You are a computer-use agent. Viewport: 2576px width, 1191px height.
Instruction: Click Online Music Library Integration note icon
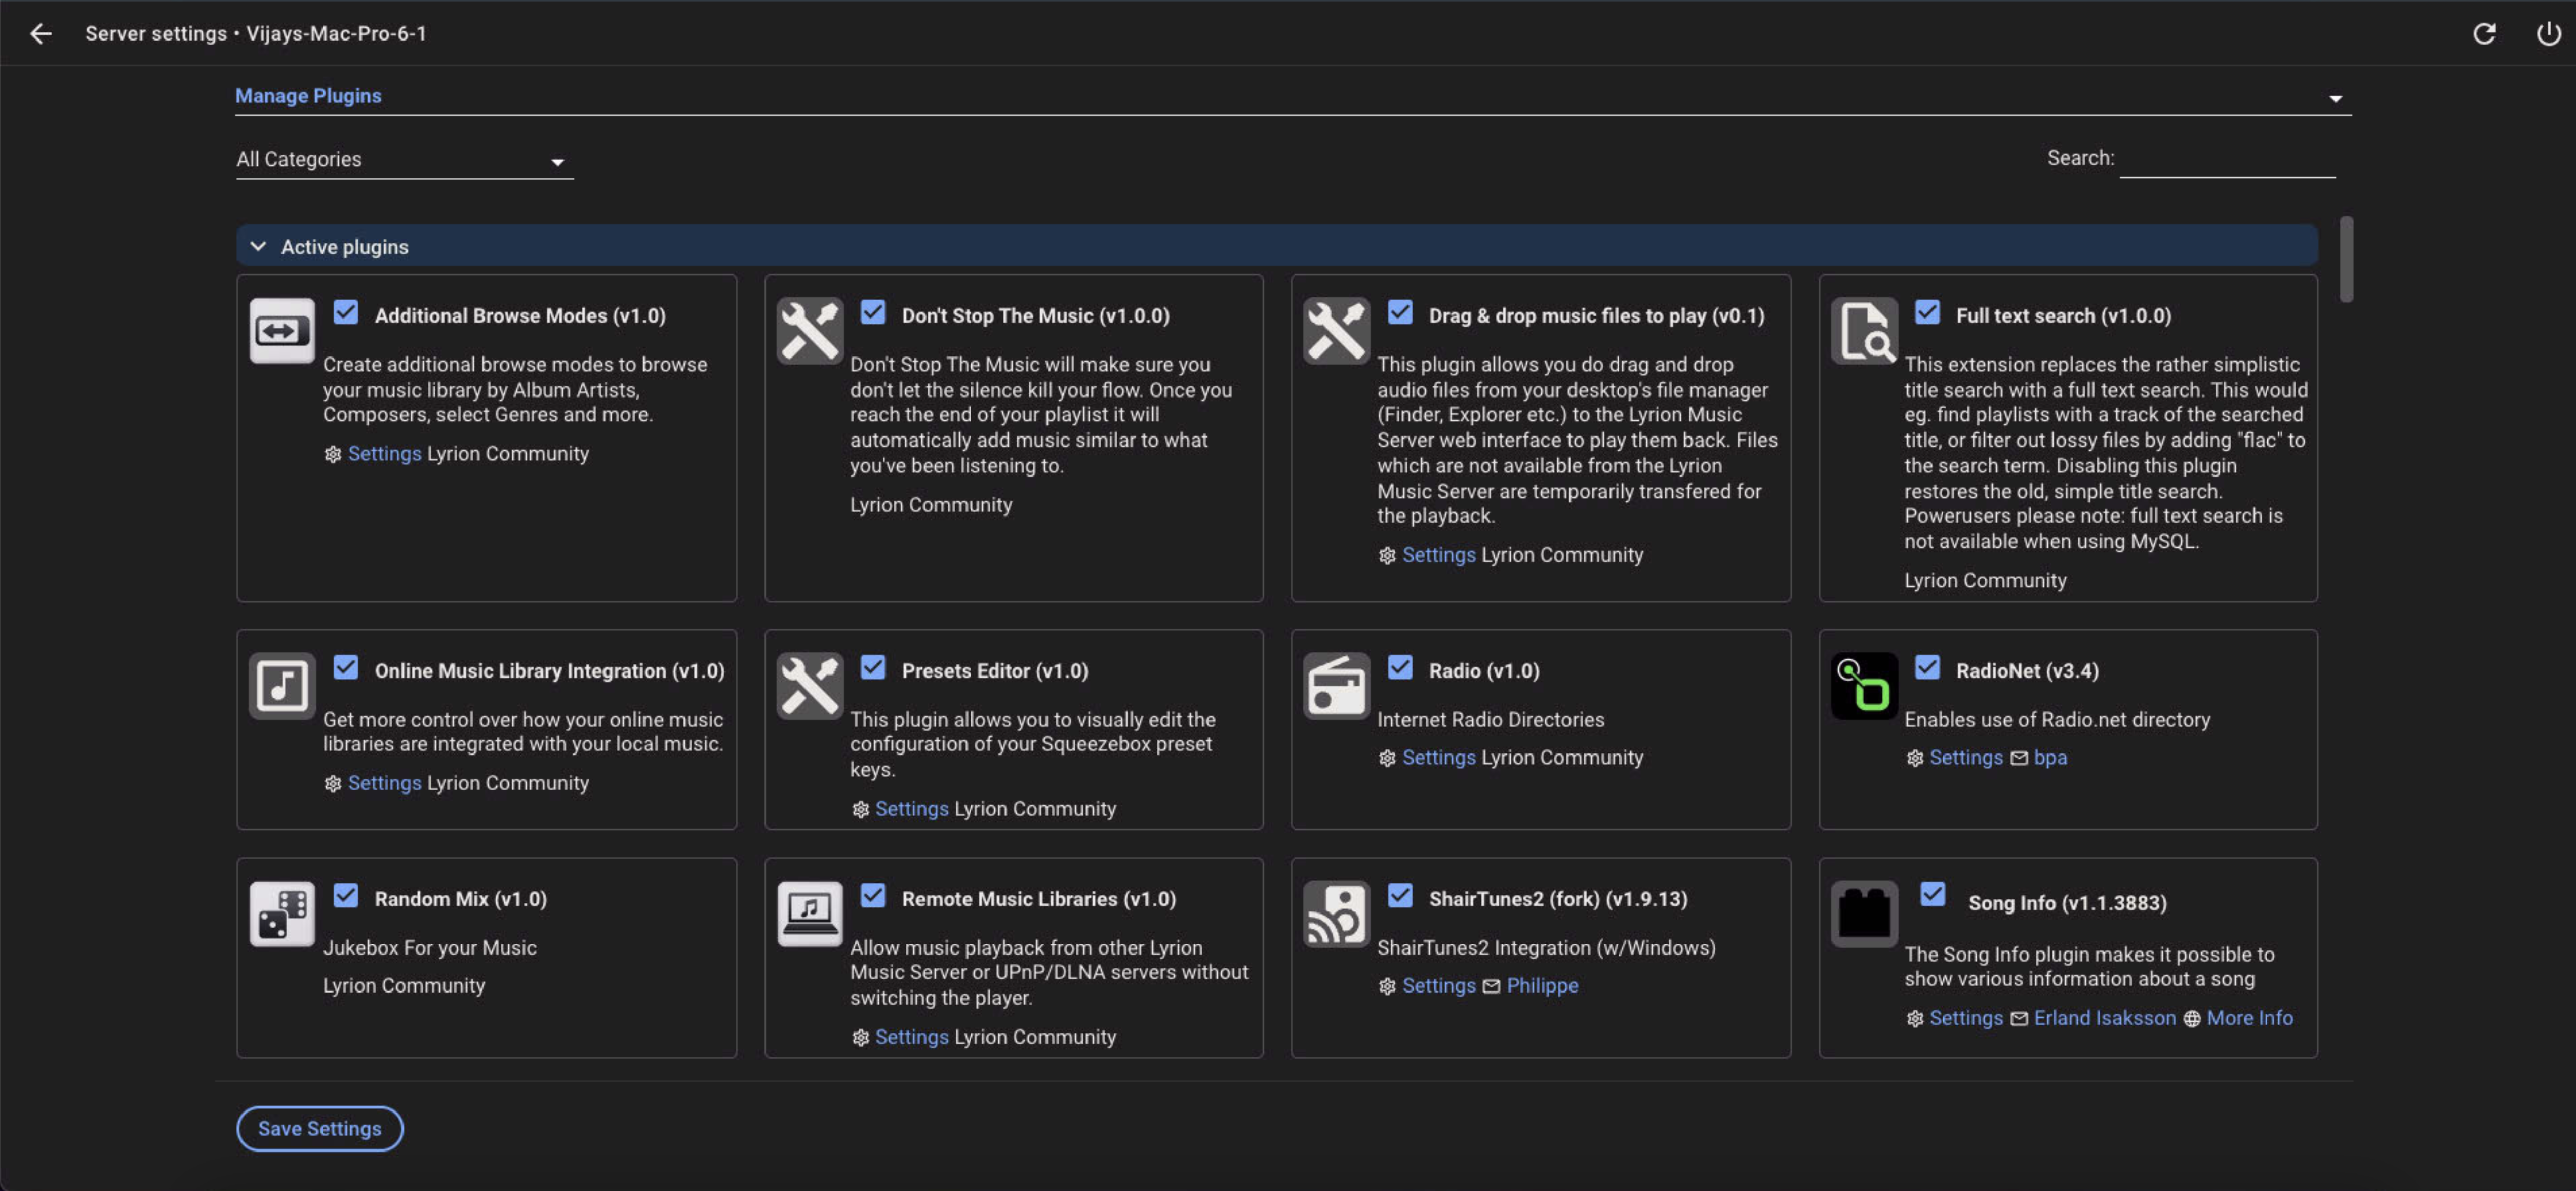(x=282, y=685)
